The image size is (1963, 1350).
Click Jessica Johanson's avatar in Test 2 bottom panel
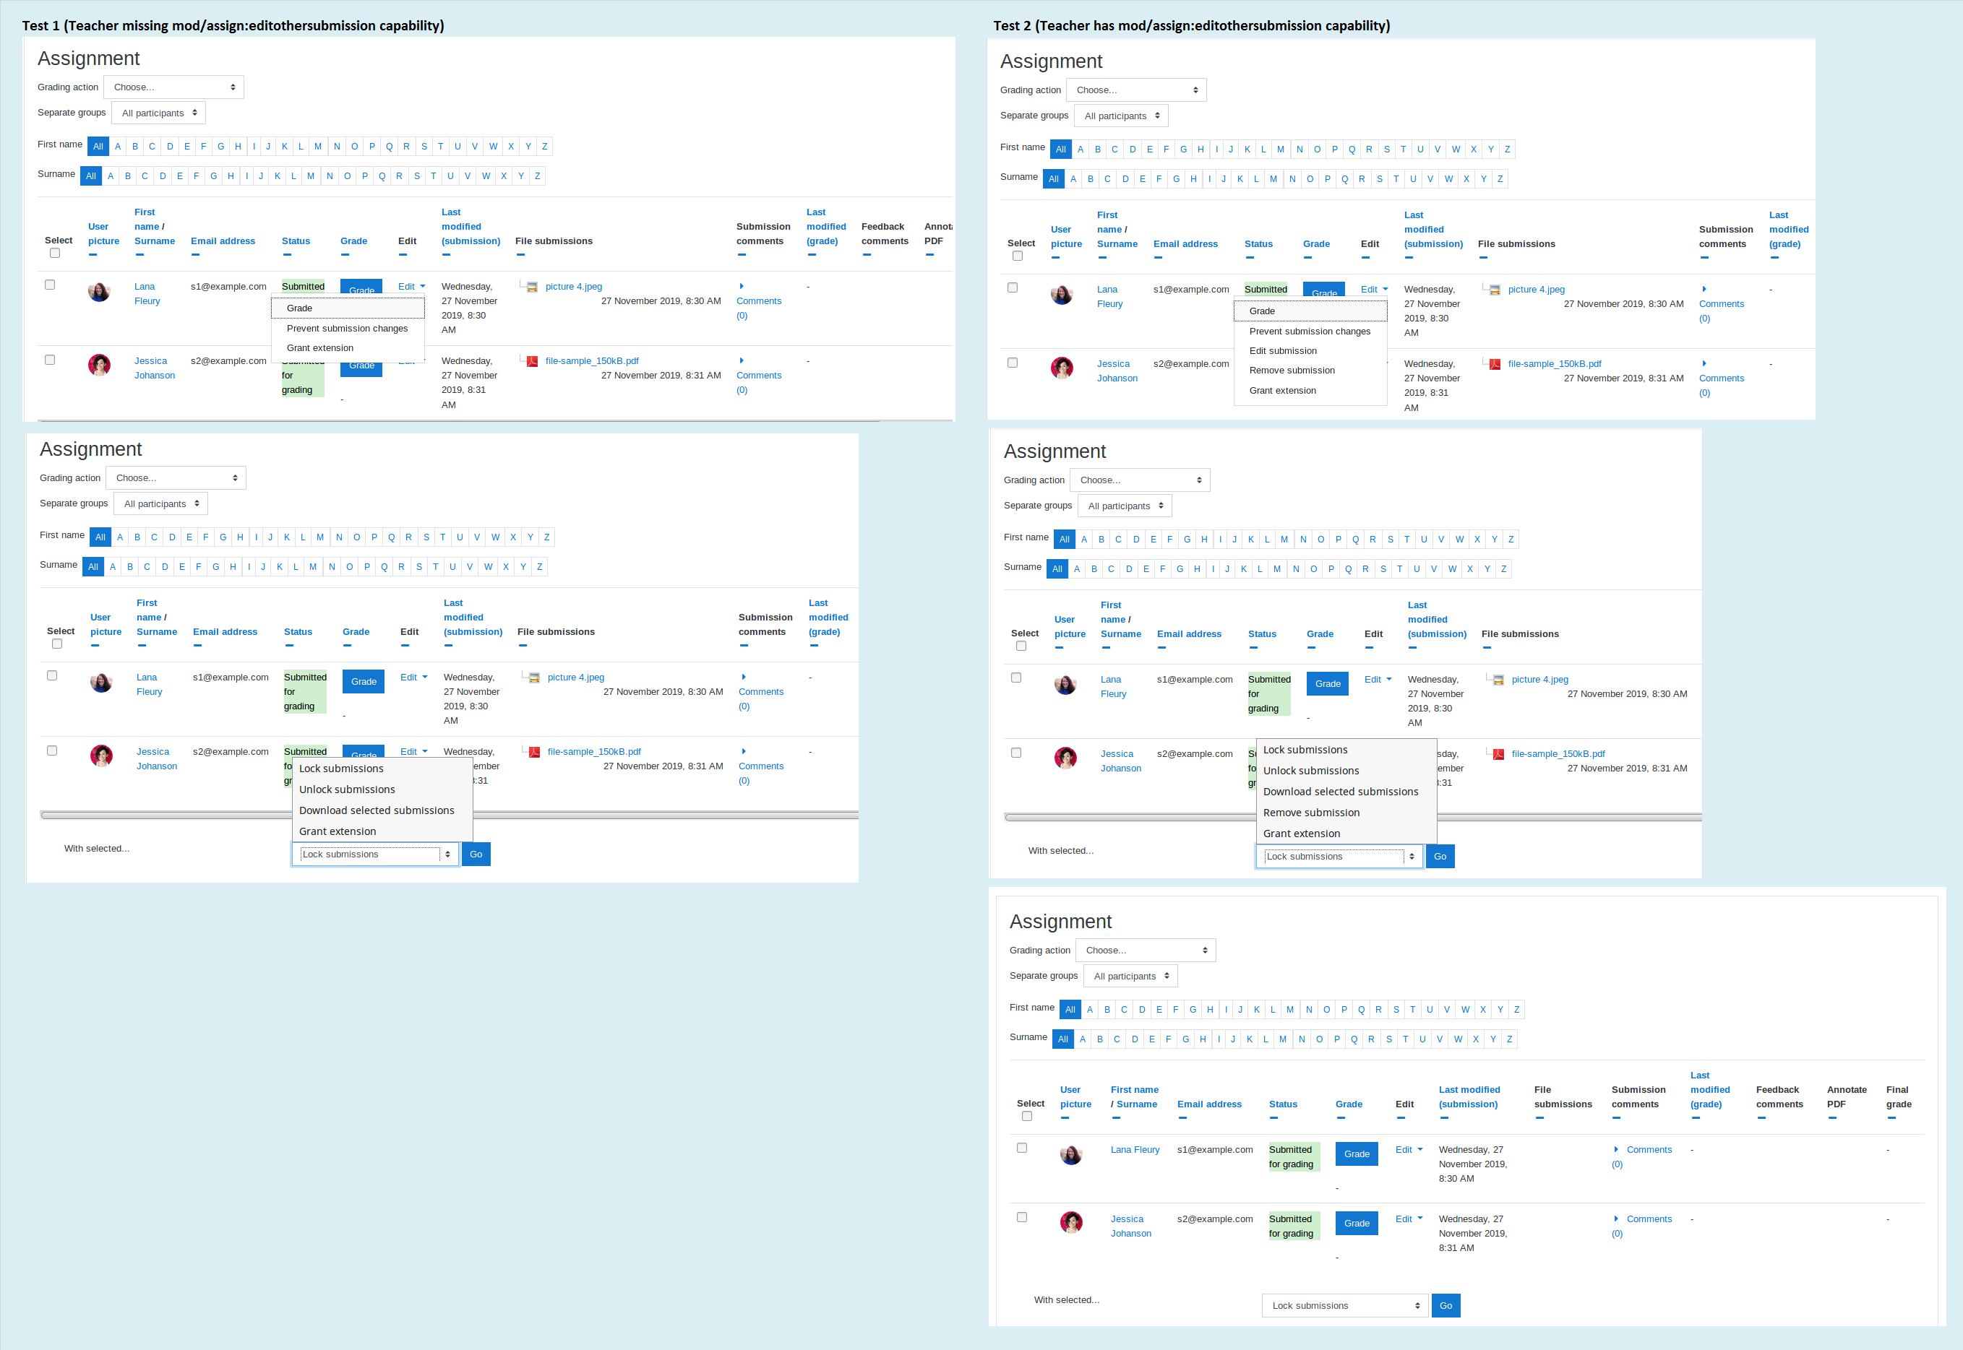pos(1071,1223)
